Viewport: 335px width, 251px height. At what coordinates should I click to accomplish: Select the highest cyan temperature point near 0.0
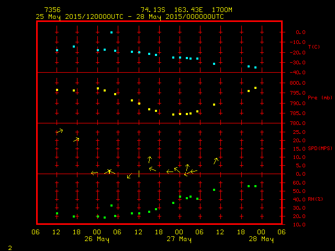click(111, 32)
